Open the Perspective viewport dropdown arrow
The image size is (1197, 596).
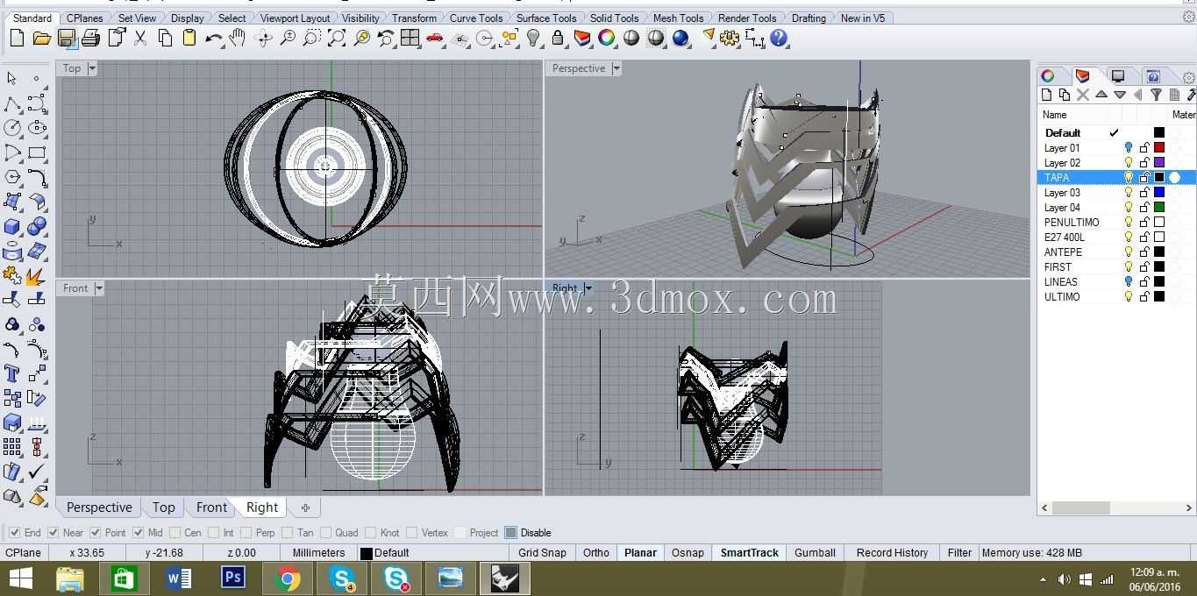(616, 68)
